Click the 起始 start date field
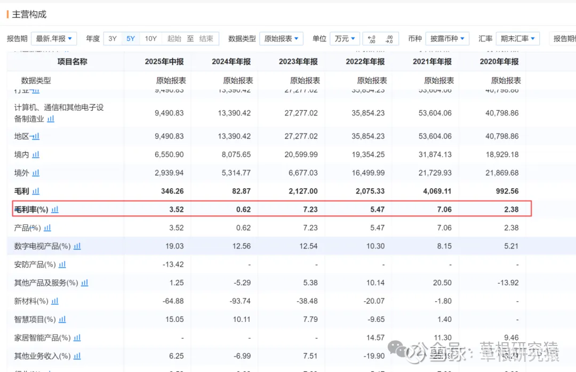The image size is (576, 372). click(x=174, y=39)
